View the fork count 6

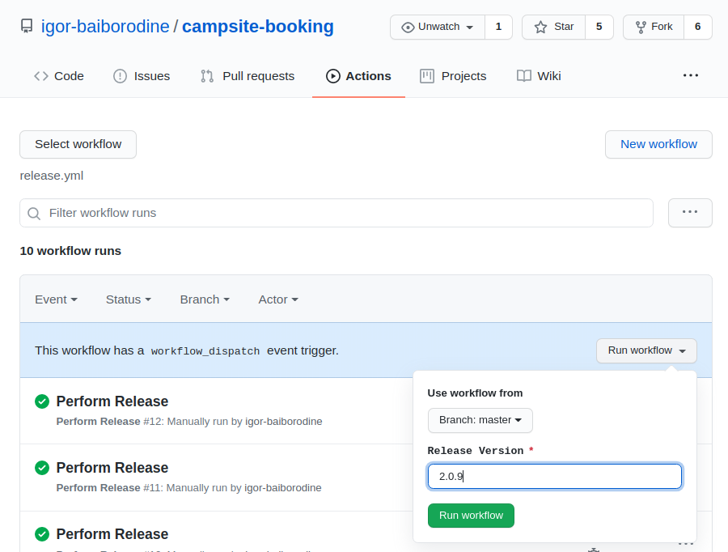(697, 27)
